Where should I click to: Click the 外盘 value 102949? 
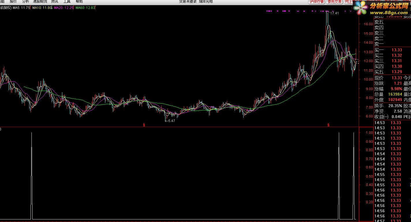pos(395,100)
